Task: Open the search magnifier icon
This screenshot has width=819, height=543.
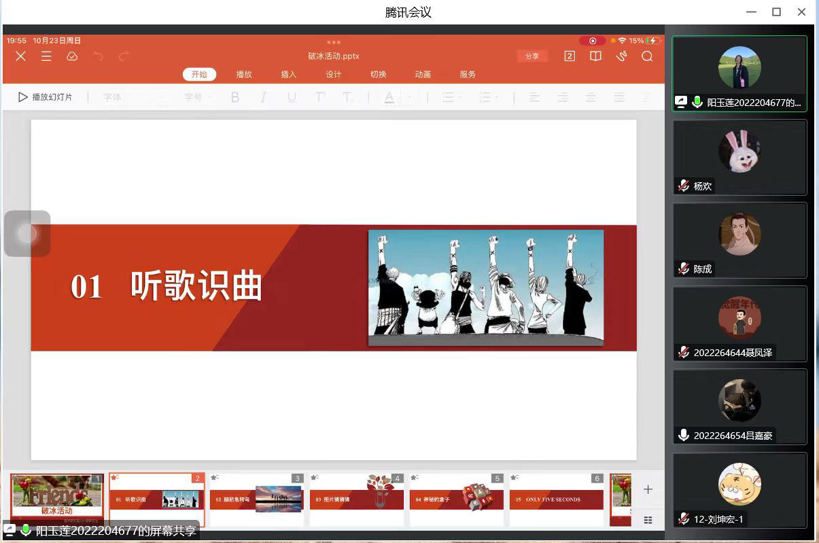Action: click(647, 56)
